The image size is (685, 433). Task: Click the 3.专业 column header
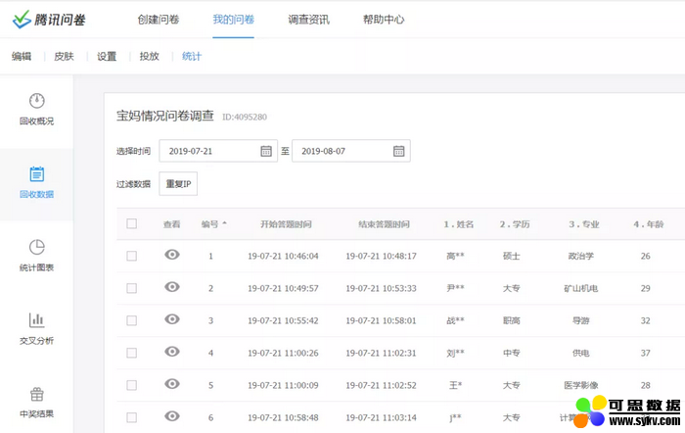click(x=584, y=224)
